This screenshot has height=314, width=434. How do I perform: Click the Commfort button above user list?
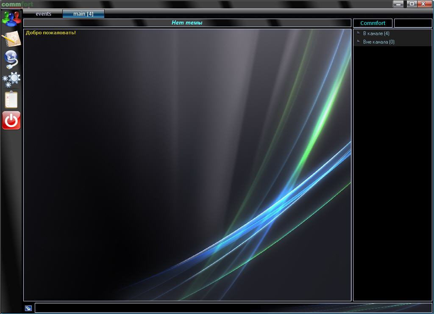pos(373,23)
